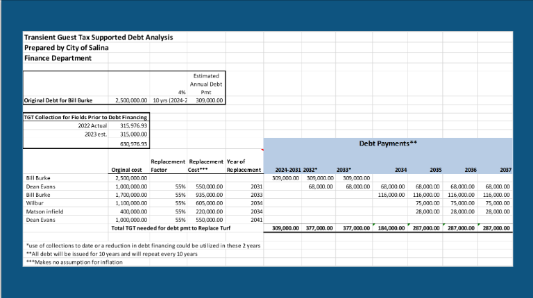Select the 10 yrs term cell
Image resolution: width=533 pixels, height=298 pixels.
point(171,100)
